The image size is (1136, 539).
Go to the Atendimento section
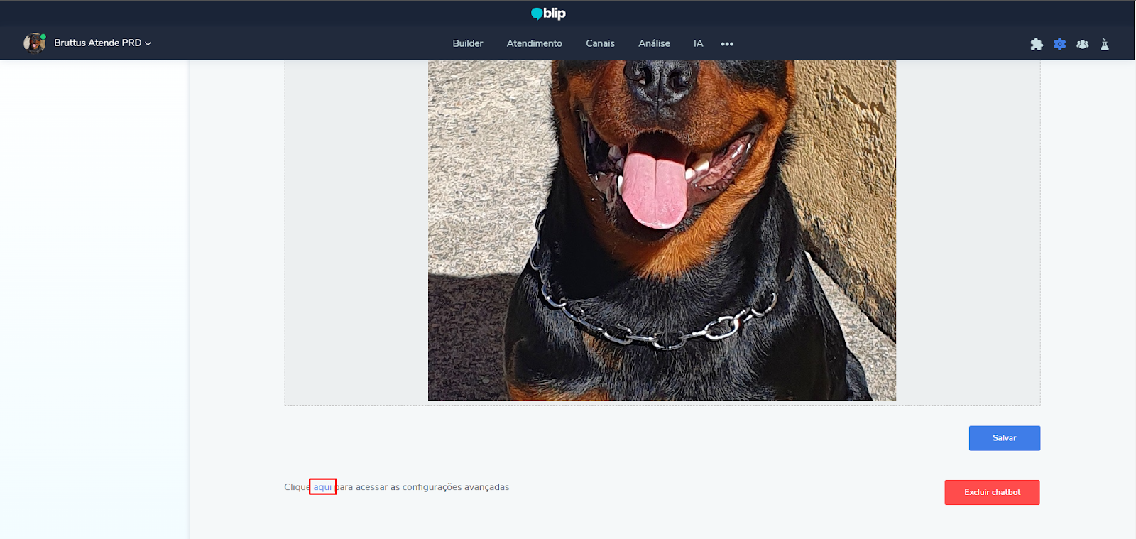click(x=535, y=43)
